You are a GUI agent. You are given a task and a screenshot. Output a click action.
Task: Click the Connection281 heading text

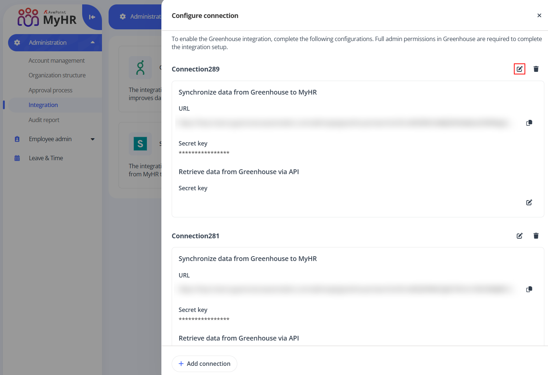click(196, 236)
